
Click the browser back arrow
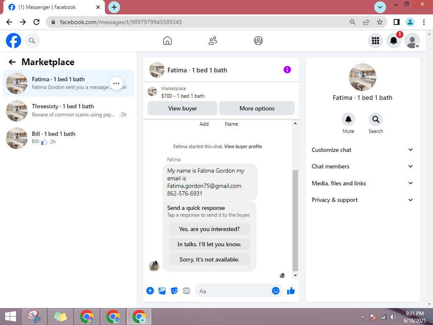[x=9, y=22]
